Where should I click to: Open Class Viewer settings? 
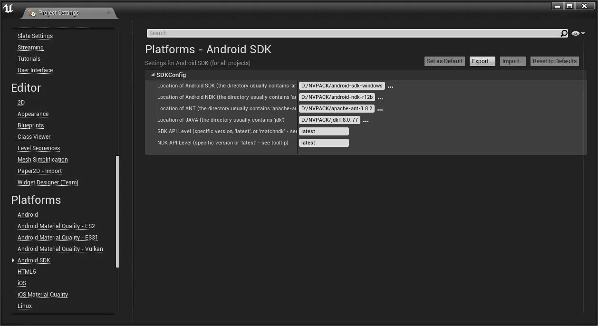tap(34, 137)
